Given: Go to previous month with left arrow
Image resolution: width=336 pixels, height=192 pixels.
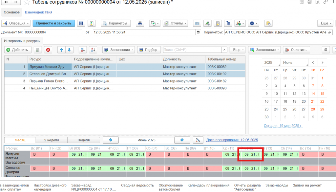Looking at the screenshot, I should pos(111,140).
